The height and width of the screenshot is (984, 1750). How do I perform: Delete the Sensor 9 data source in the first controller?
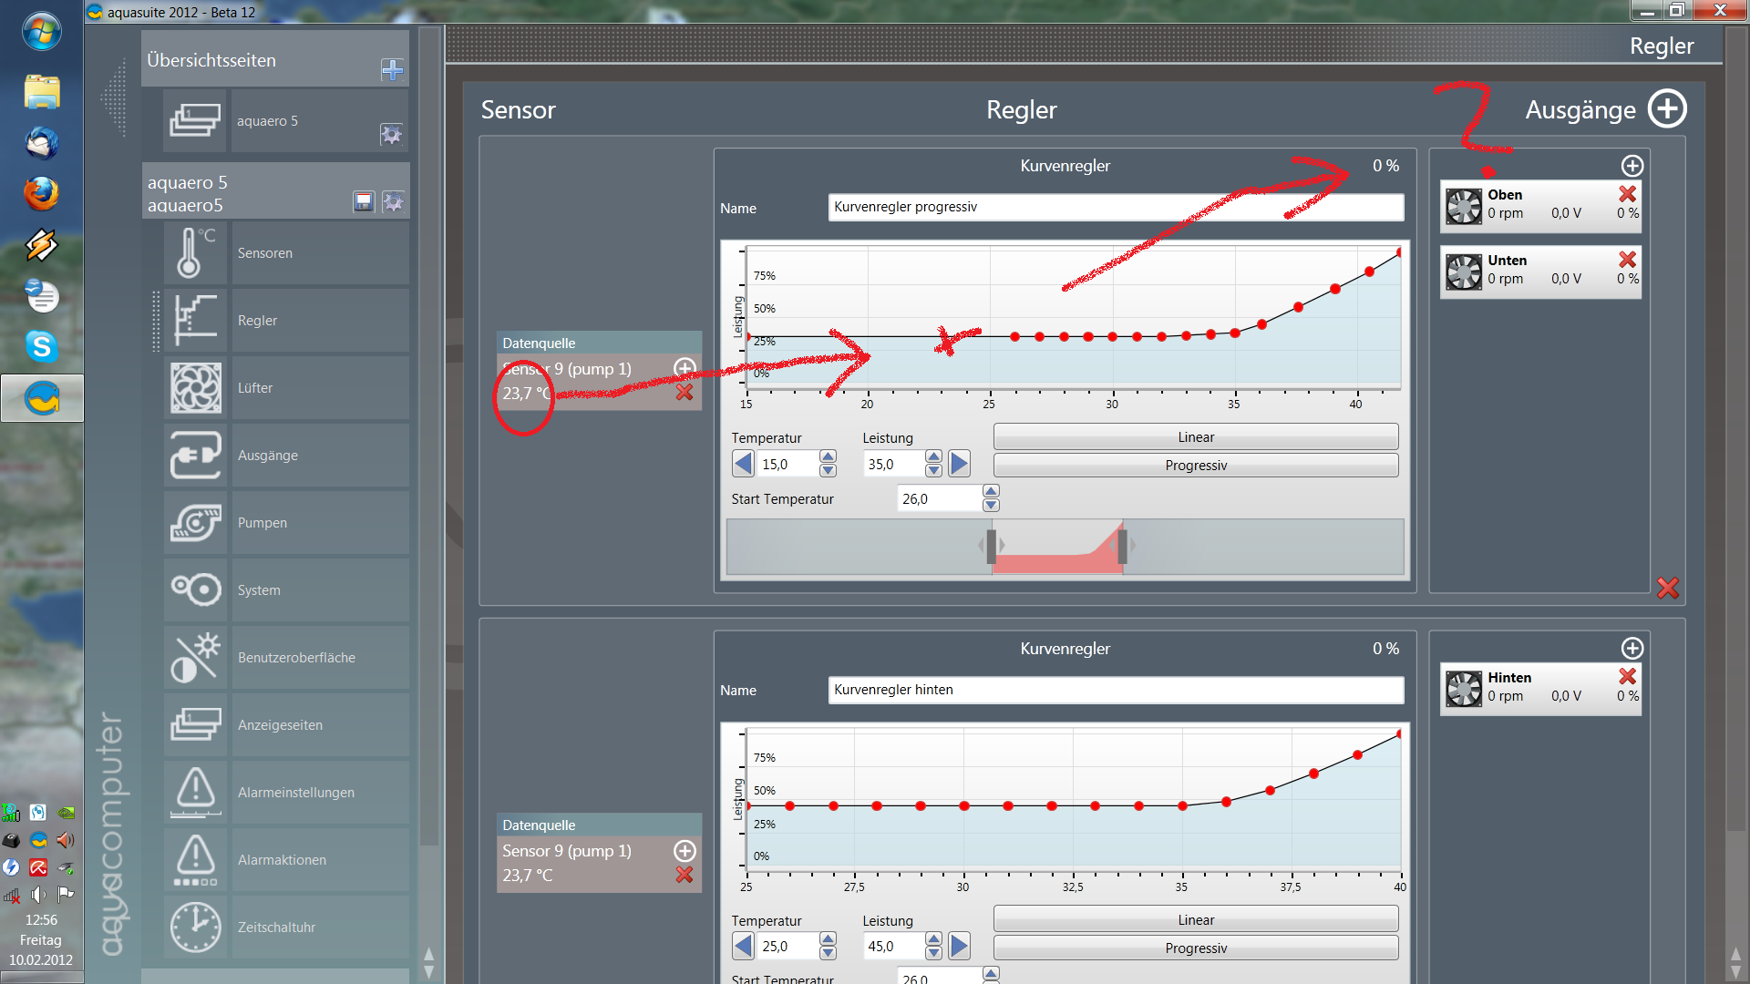point(685,393)
